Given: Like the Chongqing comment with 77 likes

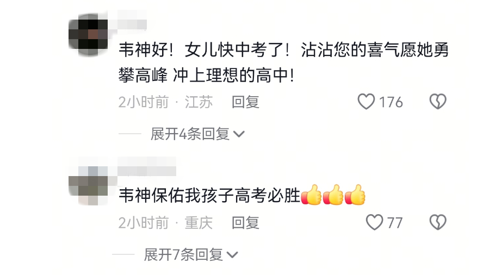Looking at the screenshot, I should point(374,222).
